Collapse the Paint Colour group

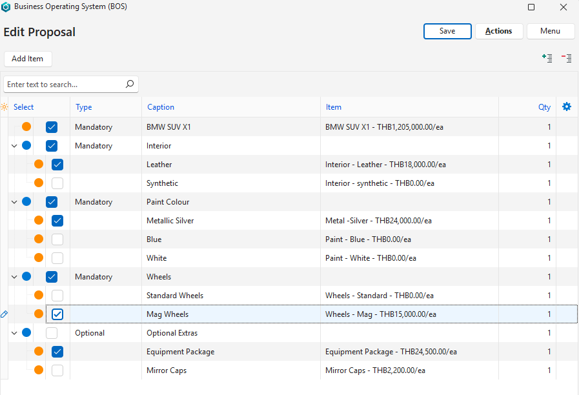(14, 202)
